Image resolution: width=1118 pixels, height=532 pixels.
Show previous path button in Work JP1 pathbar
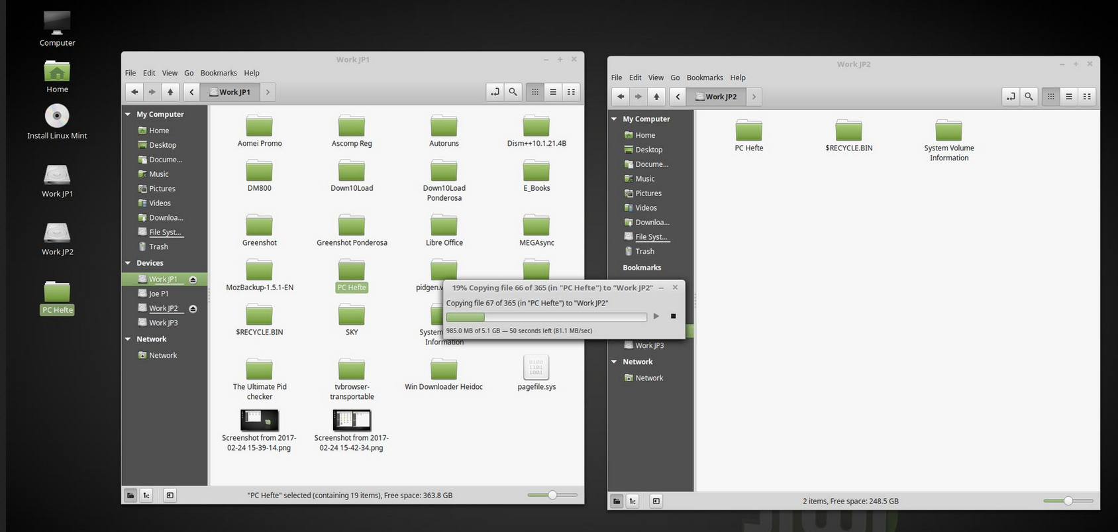[x=191, y=92]
